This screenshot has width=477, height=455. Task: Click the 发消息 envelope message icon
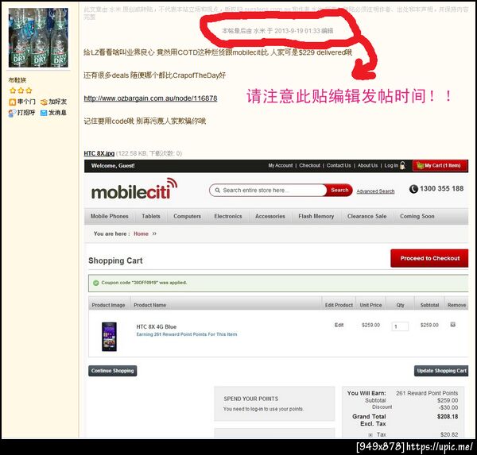44,113
